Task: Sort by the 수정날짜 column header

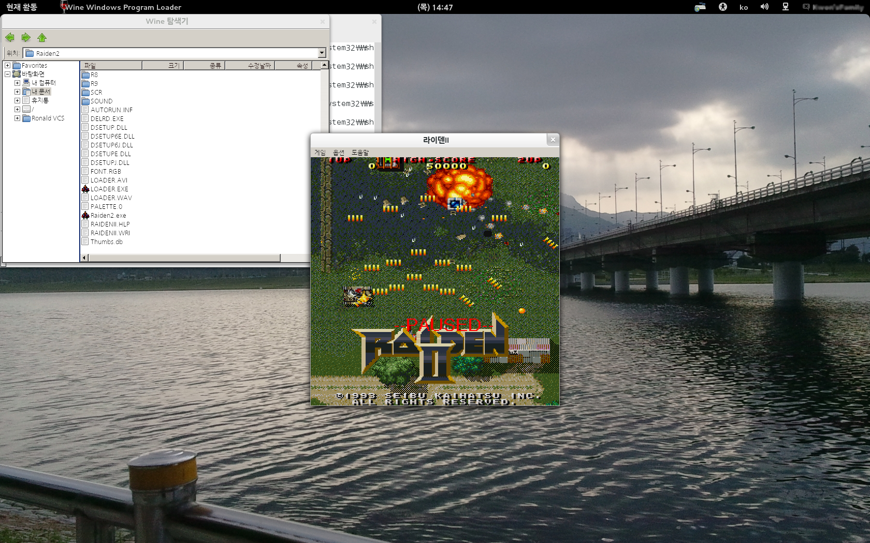Action: (x=250, y=65)
